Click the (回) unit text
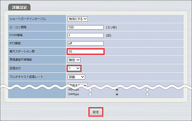The height and width of the screenshot is (121, 192). [x=109, y=36]
